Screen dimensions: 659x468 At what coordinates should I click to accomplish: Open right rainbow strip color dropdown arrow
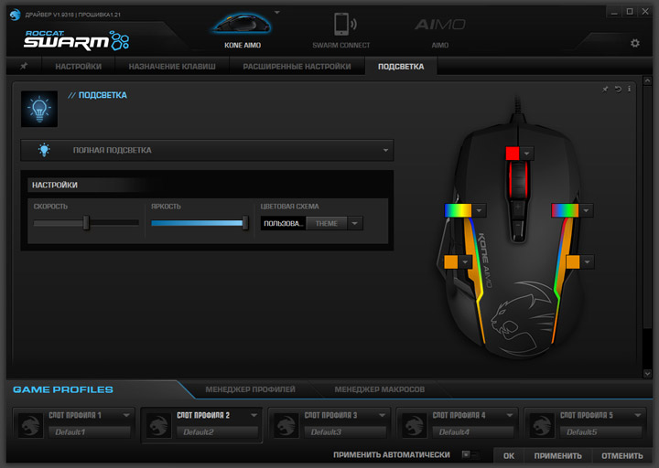(x=586, y=210)
